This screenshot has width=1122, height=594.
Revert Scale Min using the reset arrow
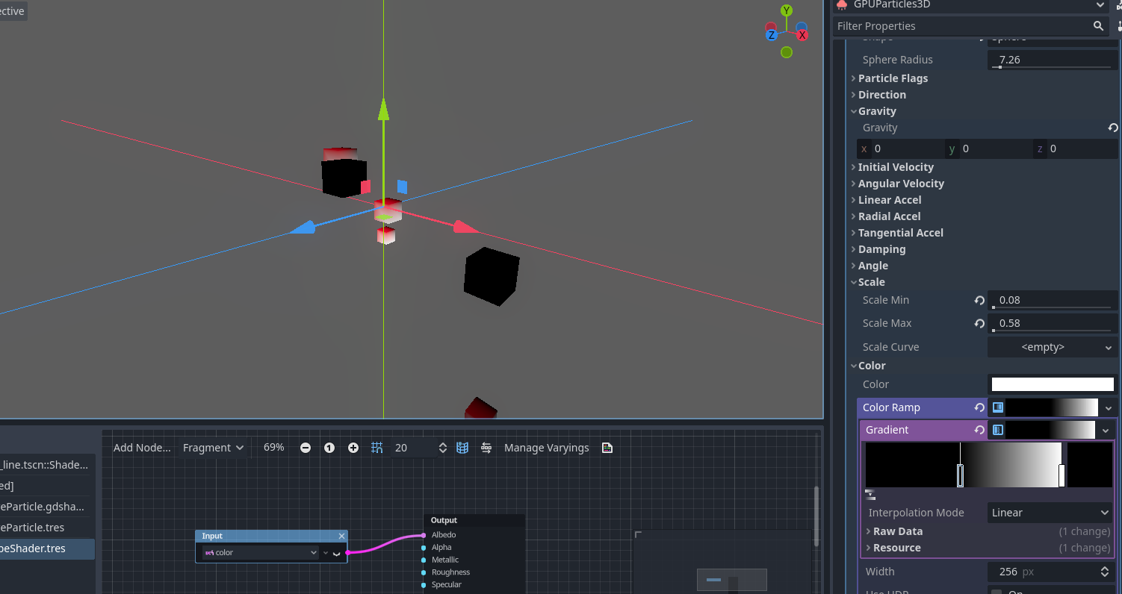pyautogui.click(x=979, y=300)
